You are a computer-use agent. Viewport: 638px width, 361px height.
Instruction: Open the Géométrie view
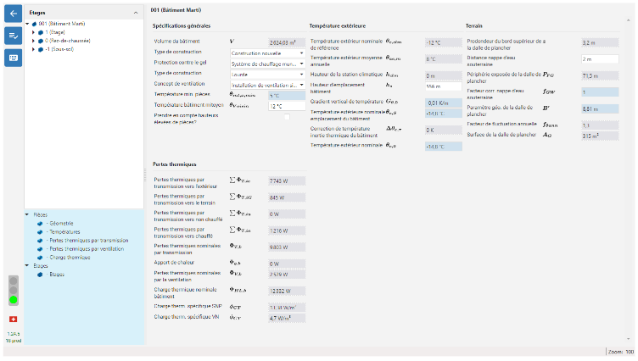(x=59, y=223)
